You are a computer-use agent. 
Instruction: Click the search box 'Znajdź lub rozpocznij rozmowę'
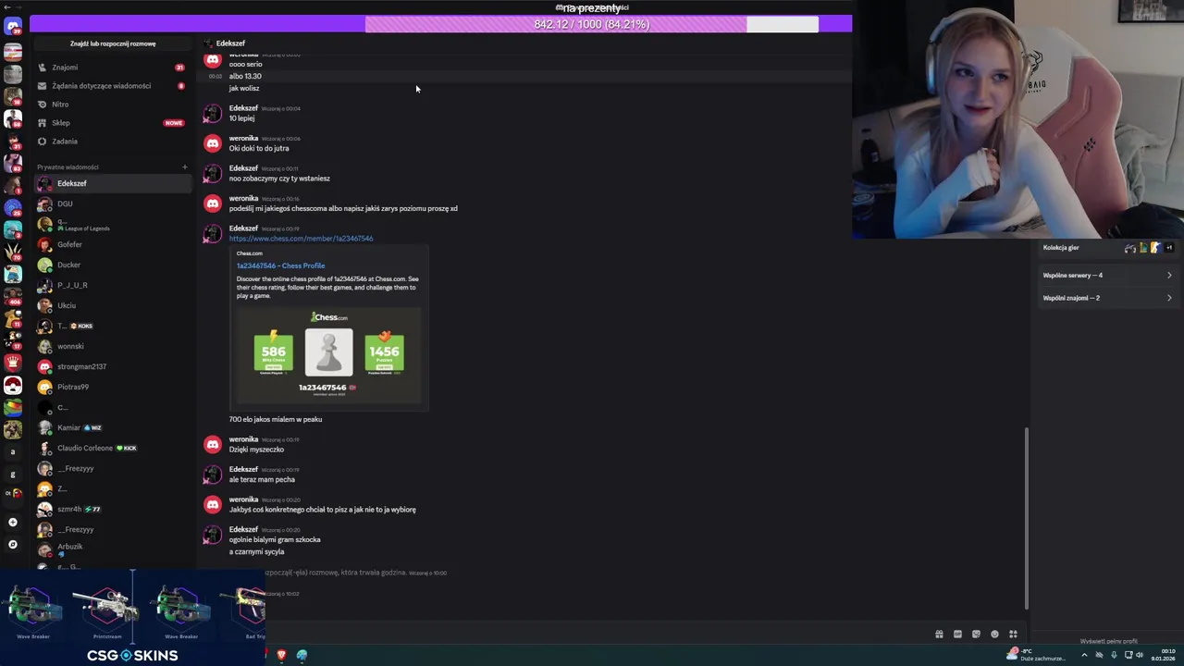tap(113, 43)
